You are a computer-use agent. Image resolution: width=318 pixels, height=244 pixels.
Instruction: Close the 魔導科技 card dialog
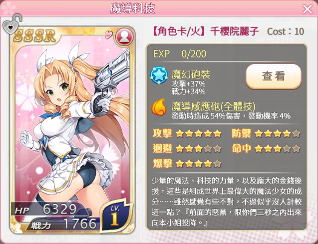(307, 9)
